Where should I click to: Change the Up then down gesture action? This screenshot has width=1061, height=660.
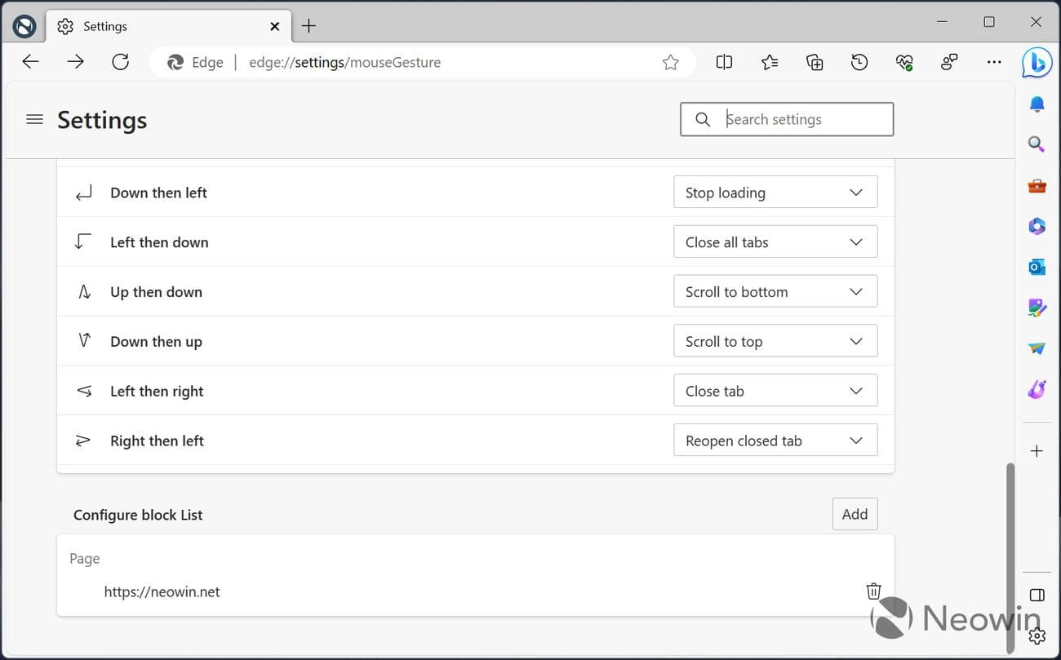point(775,292)
